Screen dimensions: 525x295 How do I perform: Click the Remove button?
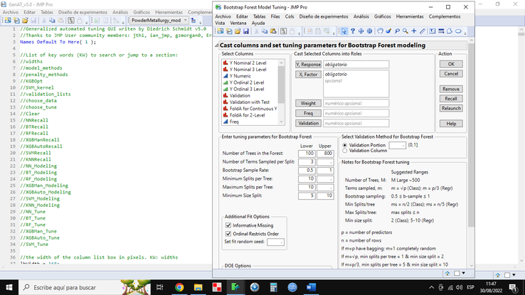(x=451, y=89)
